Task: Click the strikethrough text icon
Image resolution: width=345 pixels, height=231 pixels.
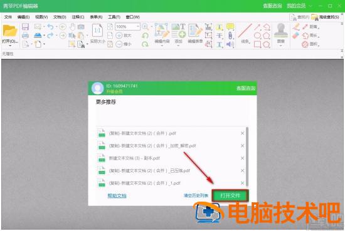Action: click(219, 35)
